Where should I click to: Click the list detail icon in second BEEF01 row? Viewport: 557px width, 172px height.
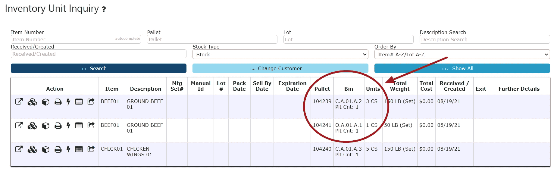point(79,126)
